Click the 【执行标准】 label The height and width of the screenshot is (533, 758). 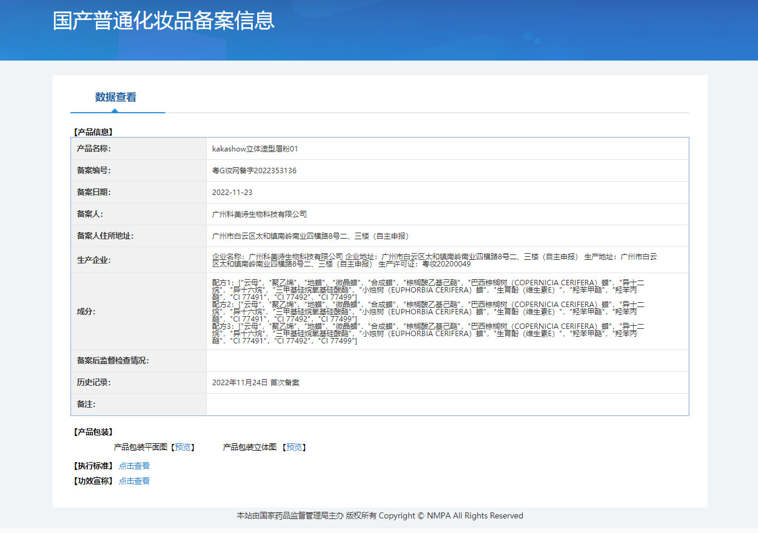93,466
